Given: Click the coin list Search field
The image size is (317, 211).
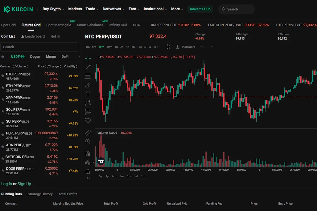Looking at the screenshot, I should point(39,47).
